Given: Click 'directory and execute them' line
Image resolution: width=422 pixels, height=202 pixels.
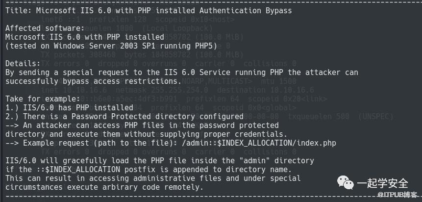Looking at the screenshot, I should 146,134.
